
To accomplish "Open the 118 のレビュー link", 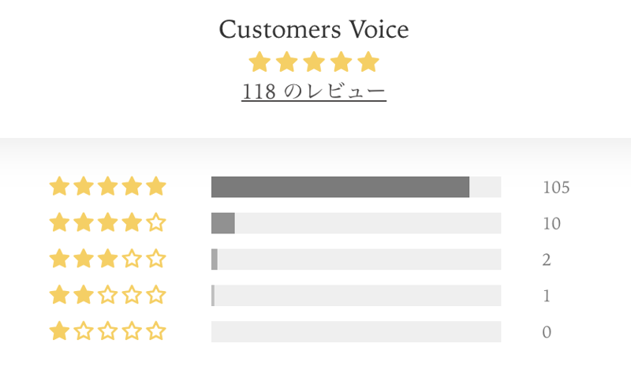I will coord(314,91).
